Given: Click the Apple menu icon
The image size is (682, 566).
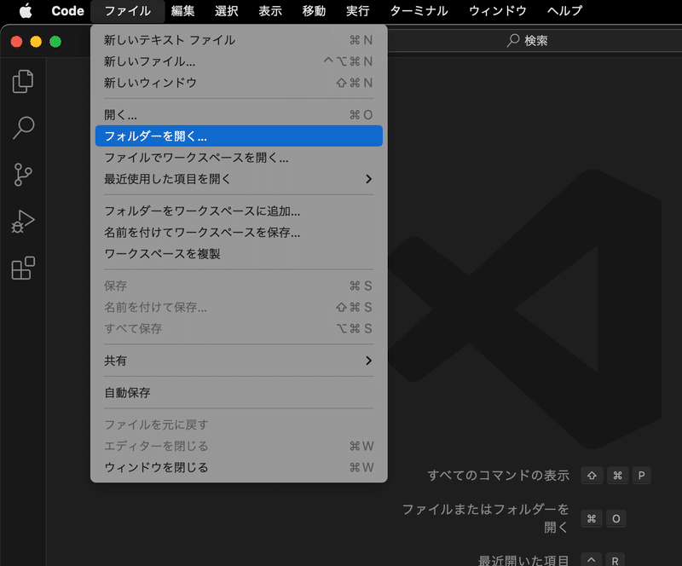Looking at the screenshot, I should click(26, 10).
